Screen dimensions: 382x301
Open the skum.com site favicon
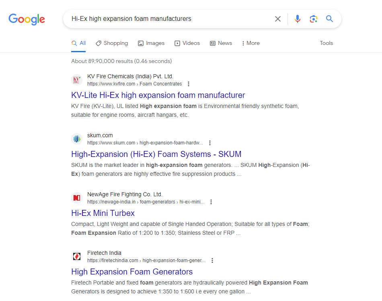coord(77,139)
